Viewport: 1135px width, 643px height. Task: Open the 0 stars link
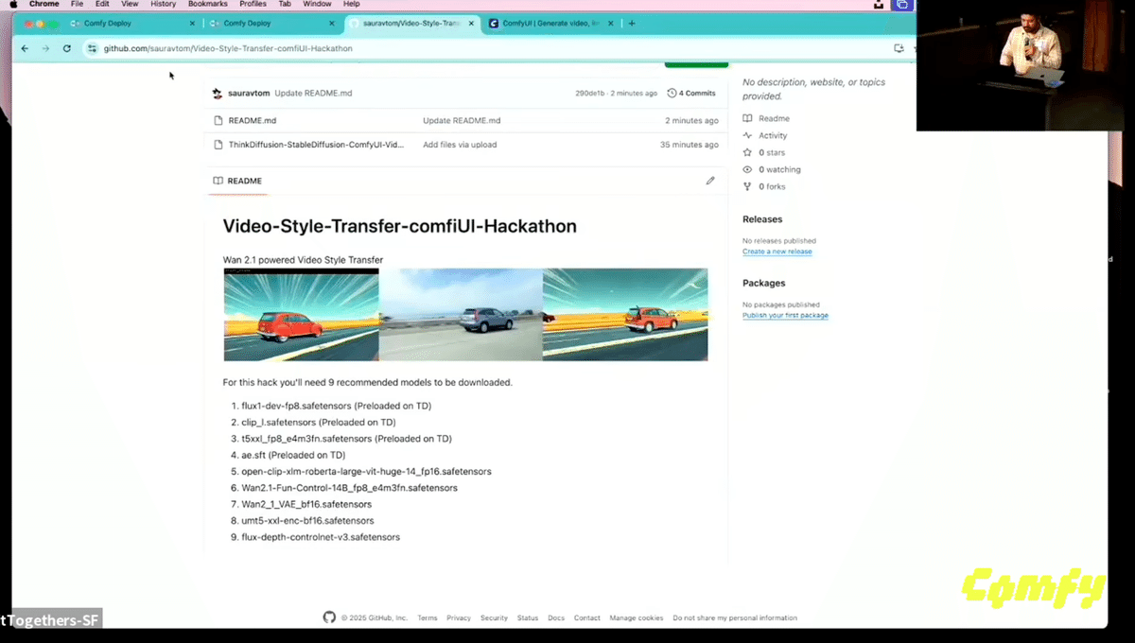[x=772, y=152]
